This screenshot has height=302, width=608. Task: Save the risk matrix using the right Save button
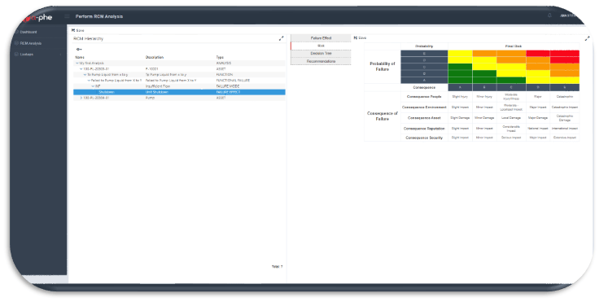click(x=360, y=38)
